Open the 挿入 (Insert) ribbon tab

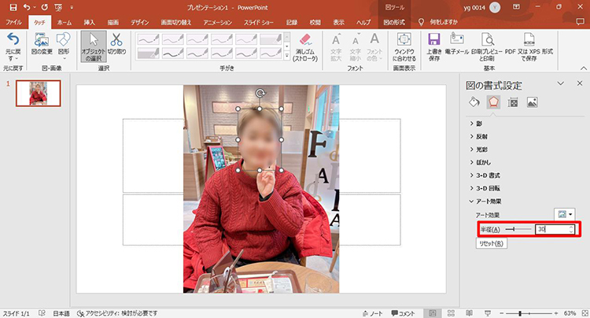(x=89, y=23)
